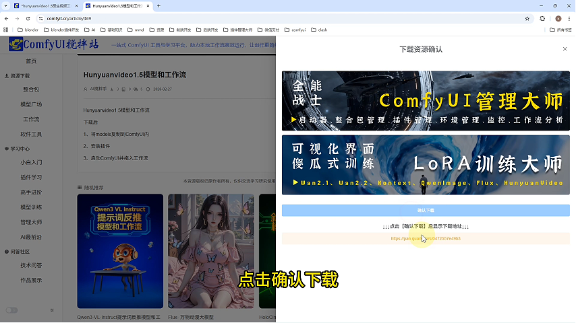This screenshot has height=323, width=576.
Task: Open the Qwen3 VL Instruct recommendation card
Action: coord(120,251)
